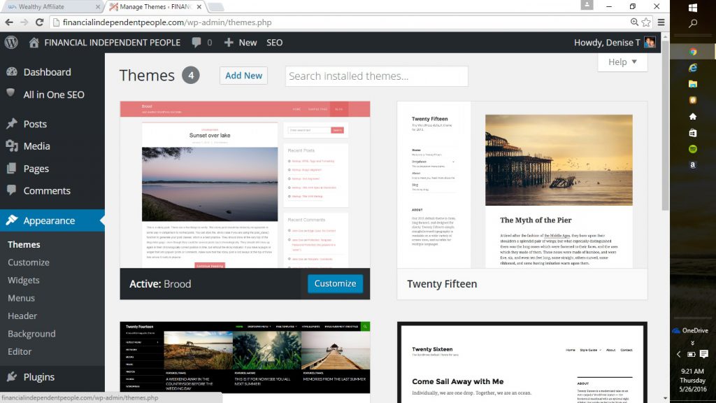Viewport: 716px width, 403px height.
Task: Open Windows Store taskbar icon
Action: pyautogui.click(x=693, y=132)
